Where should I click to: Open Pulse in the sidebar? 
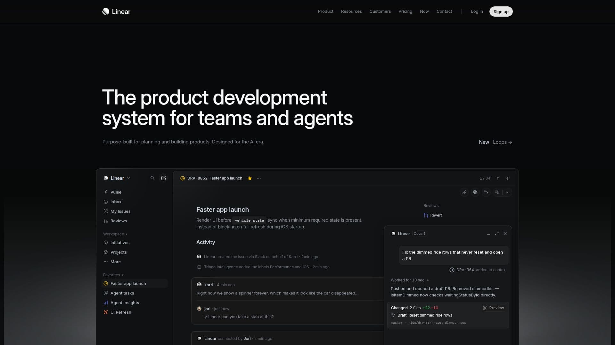coord(135,192)
